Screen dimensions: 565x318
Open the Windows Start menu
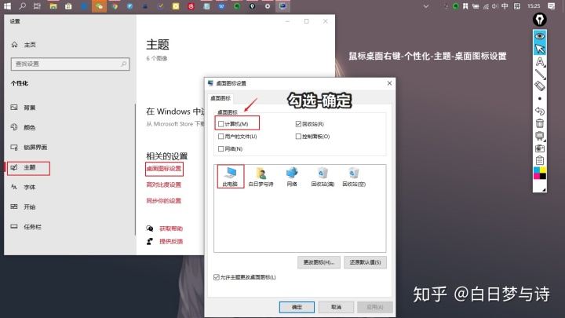(x=7, y=6)
